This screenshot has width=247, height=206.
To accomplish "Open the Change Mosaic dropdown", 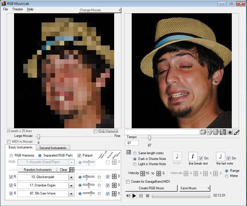I will click(x=100, y=10).
